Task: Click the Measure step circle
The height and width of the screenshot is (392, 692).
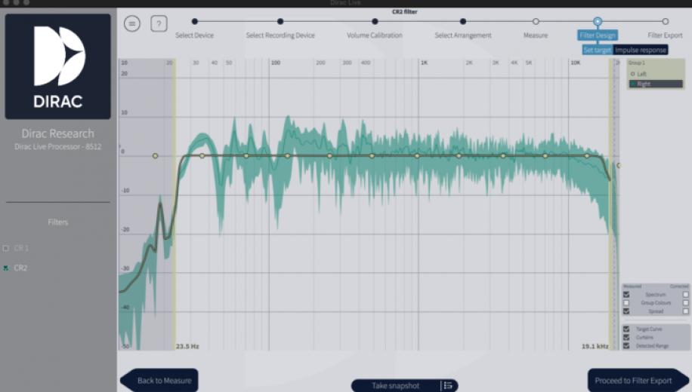Action: click(x=536, y=22)
